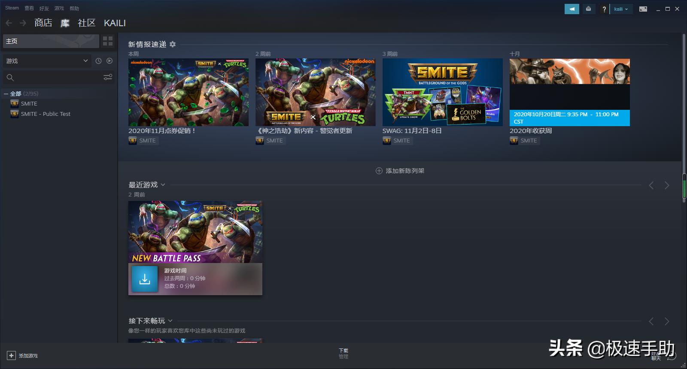Screen dimensions: 687x369
Task: Open the news feed settings gear
Action: 173,44
